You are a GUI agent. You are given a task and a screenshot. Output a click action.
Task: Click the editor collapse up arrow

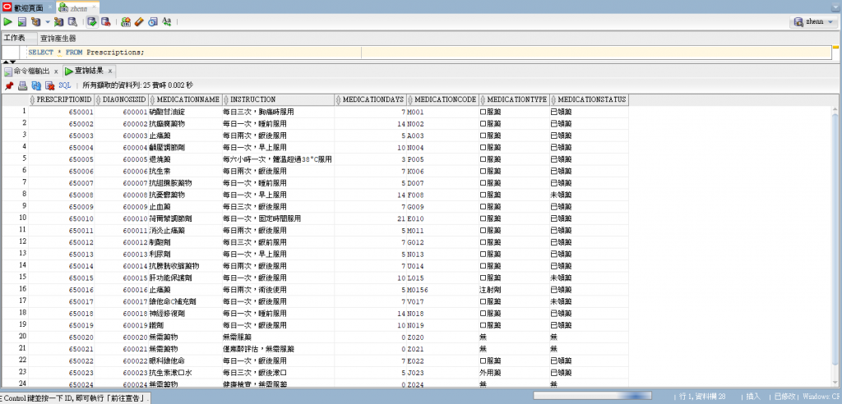[6, 61]
